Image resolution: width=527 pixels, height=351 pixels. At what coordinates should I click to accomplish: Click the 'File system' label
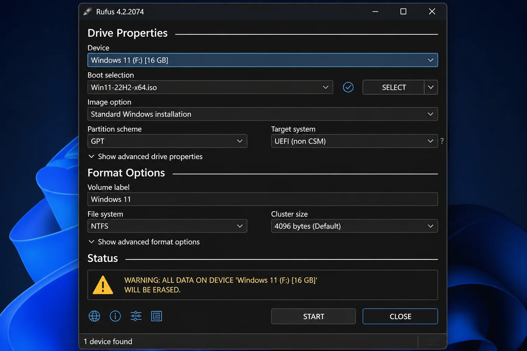coord(105,214)
